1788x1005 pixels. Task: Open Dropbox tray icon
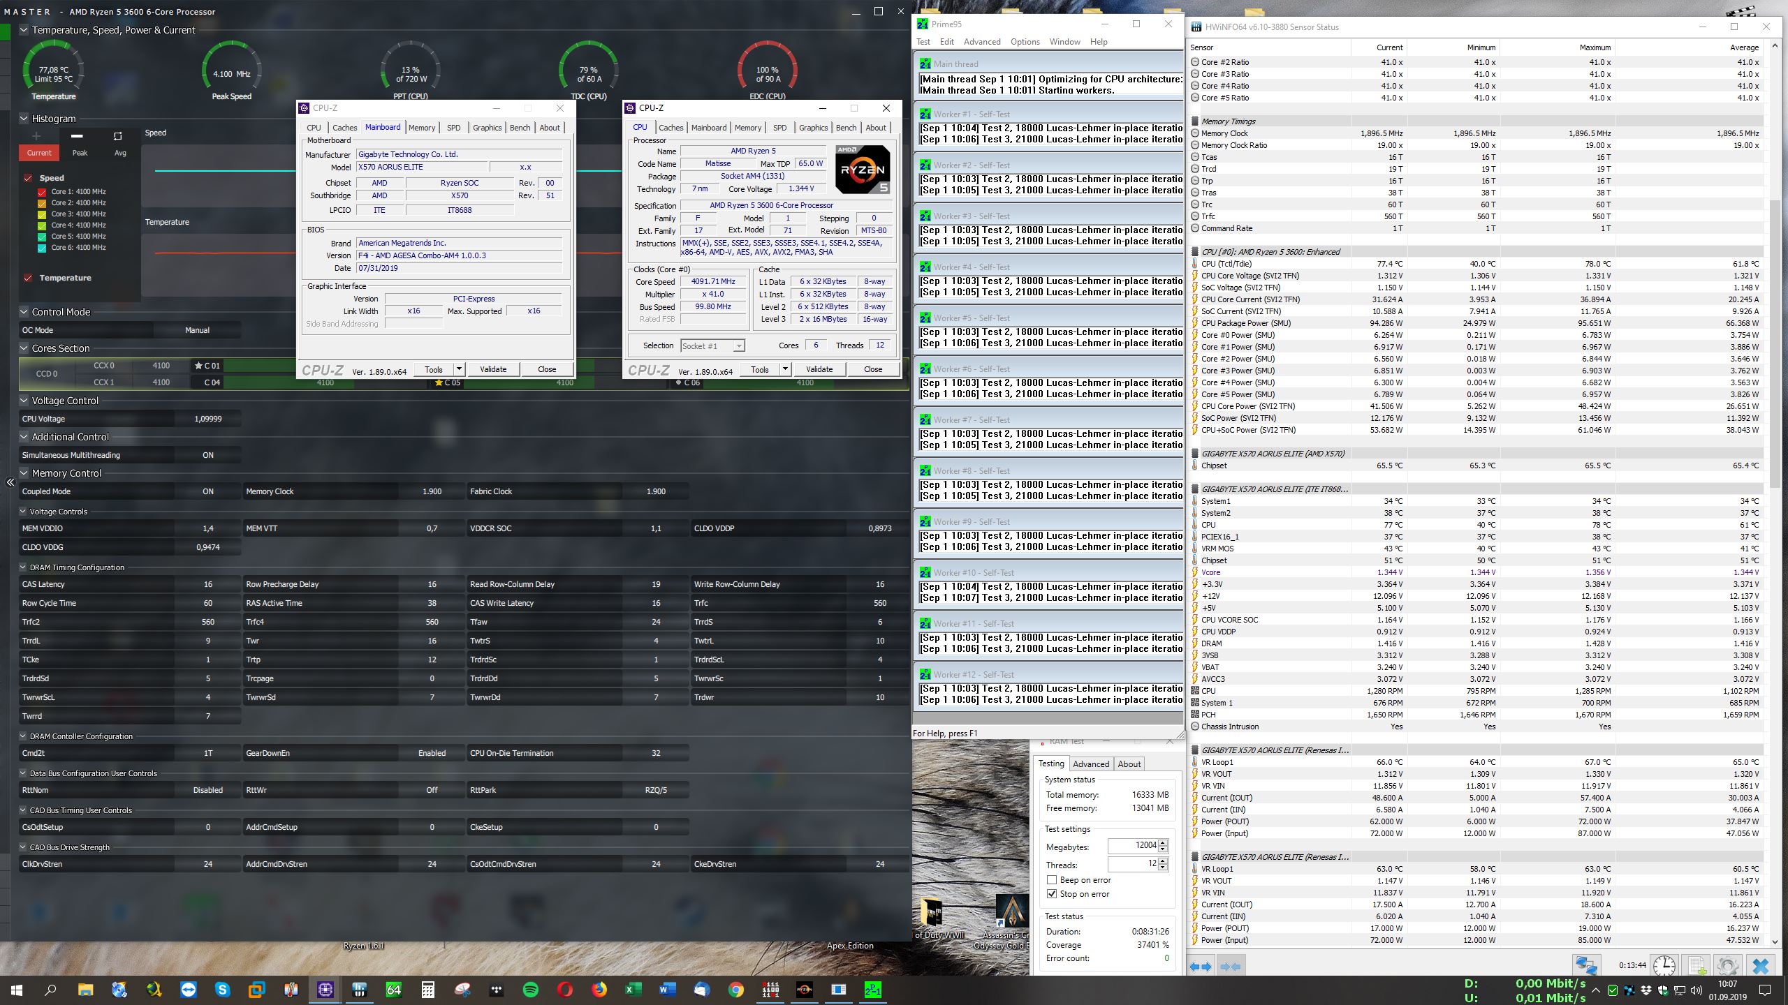[x=1646, y=990]
